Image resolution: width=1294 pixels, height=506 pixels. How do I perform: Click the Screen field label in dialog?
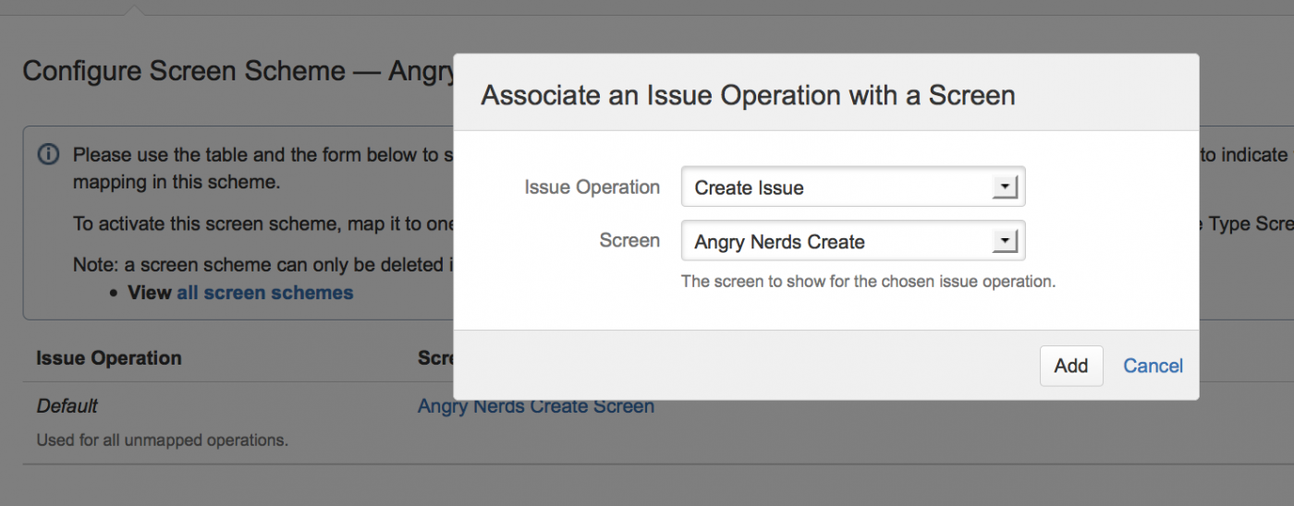(x=629, y=241)
